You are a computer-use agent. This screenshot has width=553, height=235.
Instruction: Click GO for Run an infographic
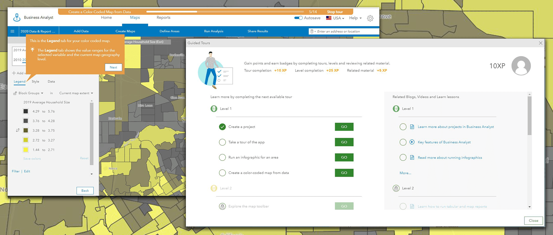click(344, 157)
